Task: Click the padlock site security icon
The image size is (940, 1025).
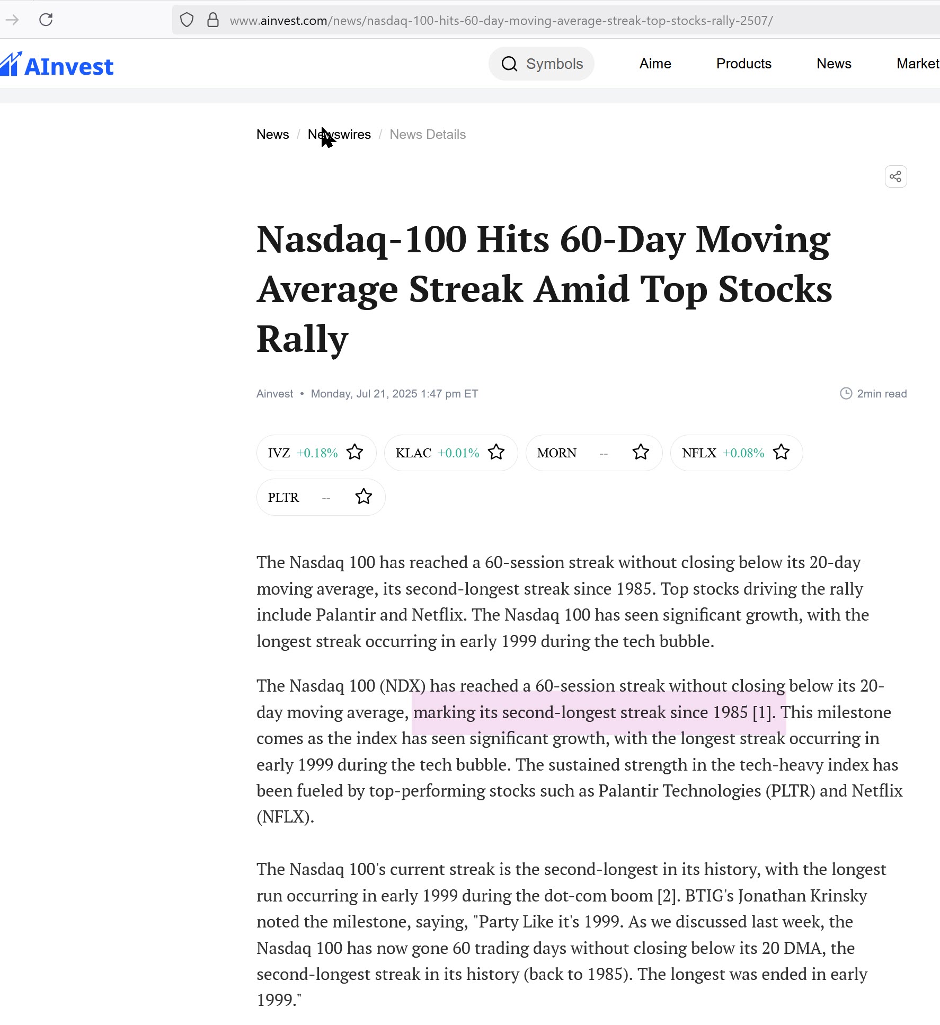Action: [213, 20]
